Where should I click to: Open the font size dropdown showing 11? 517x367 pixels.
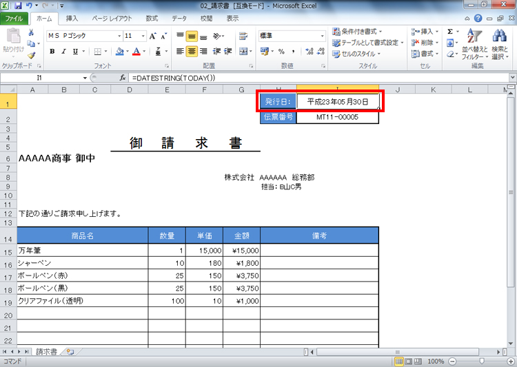point(143,36)
